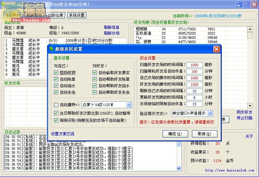
Task: Open the 系统设置 tab
Action: coord(77,15)
